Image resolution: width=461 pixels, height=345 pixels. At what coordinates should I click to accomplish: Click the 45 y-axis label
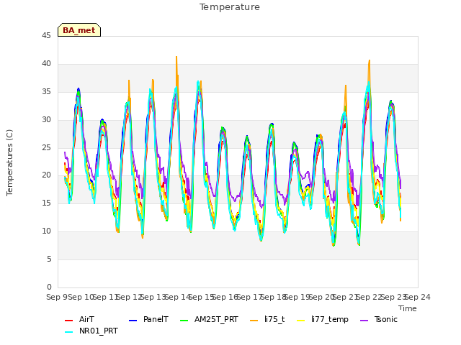[x=46, y=35]
